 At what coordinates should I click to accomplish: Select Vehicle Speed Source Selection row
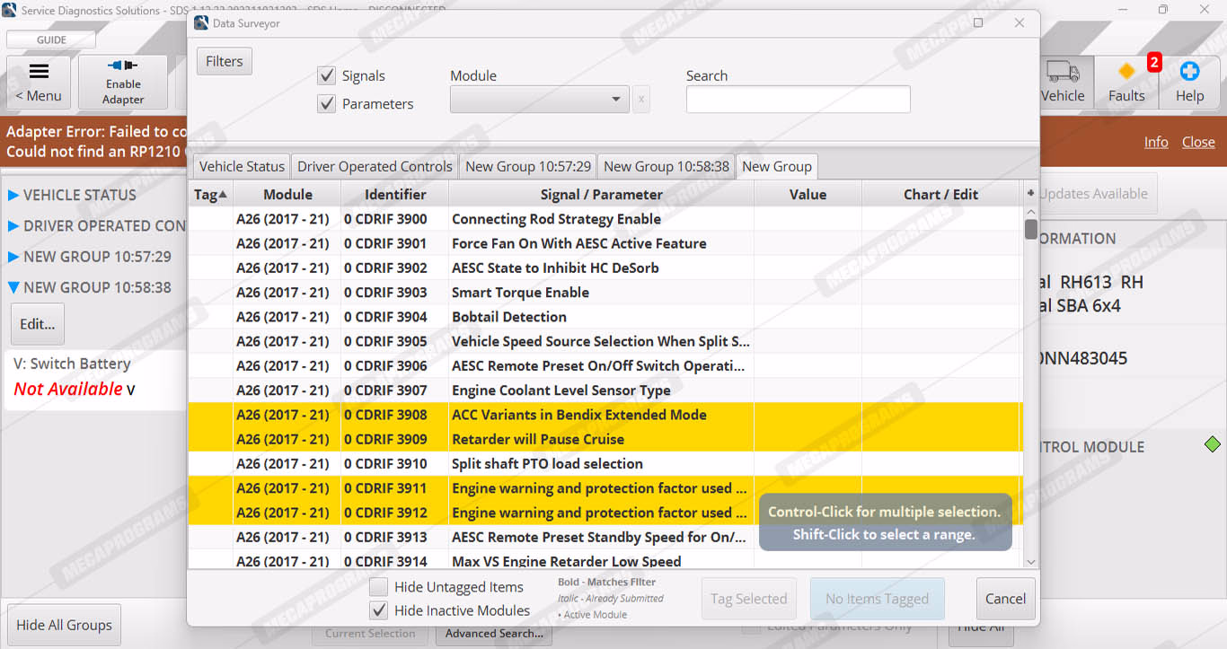[x=605, y=341]
